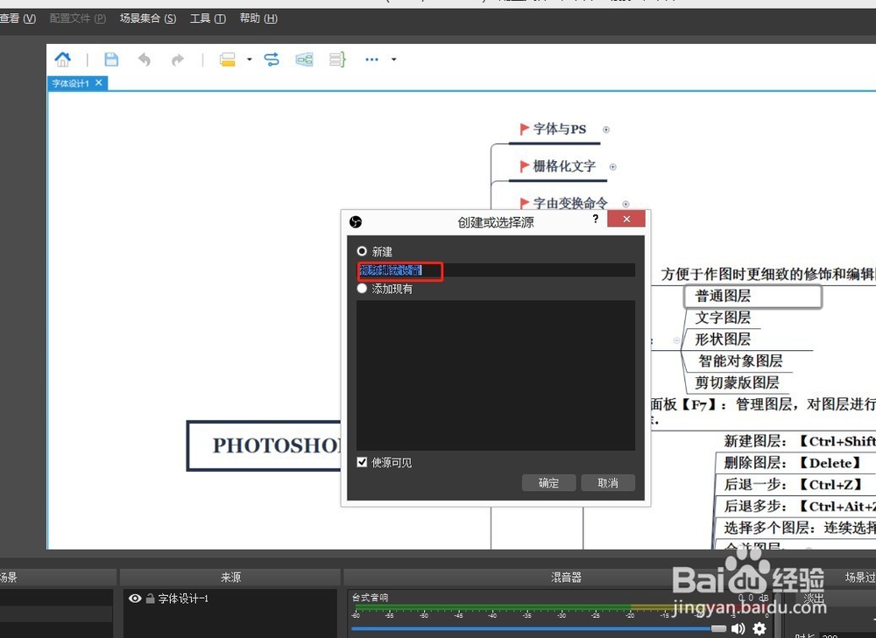Screen dimensions: 876x638
Task: Open the 配置文件 (P) menu
Action: 78,18
